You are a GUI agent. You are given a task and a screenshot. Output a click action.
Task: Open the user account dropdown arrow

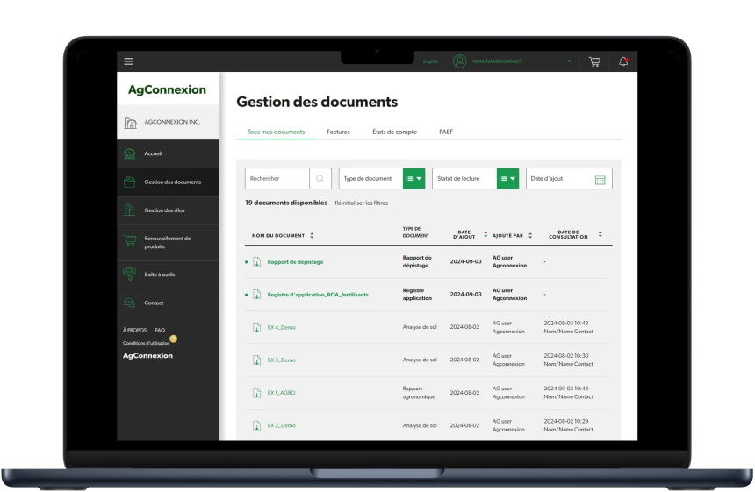[569, 61]
